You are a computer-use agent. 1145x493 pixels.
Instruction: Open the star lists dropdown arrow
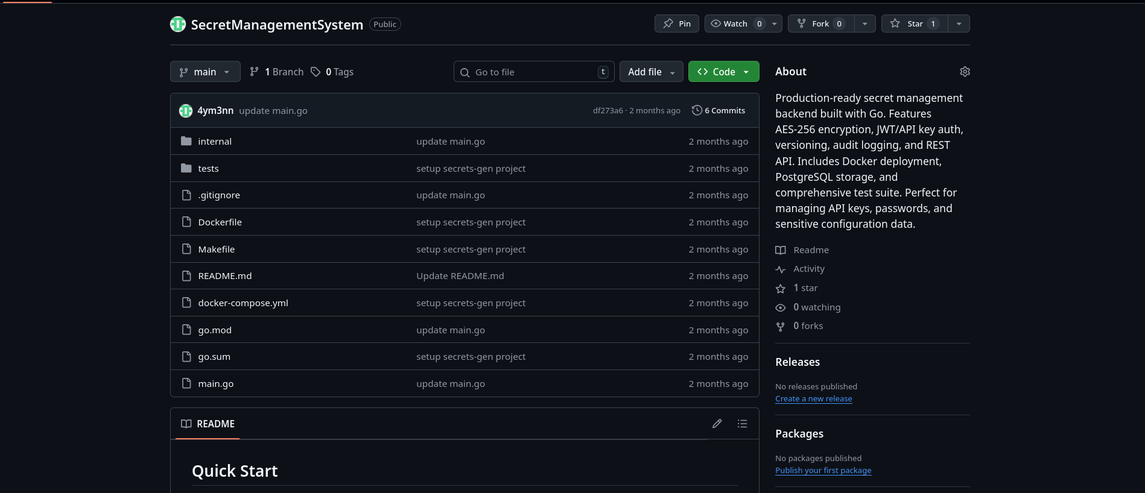(959, 24)
